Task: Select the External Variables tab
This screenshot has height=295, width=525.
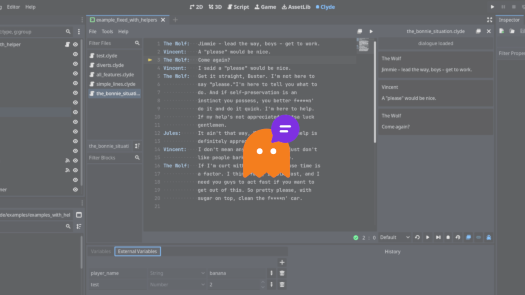Action: (x=138, y=251)
